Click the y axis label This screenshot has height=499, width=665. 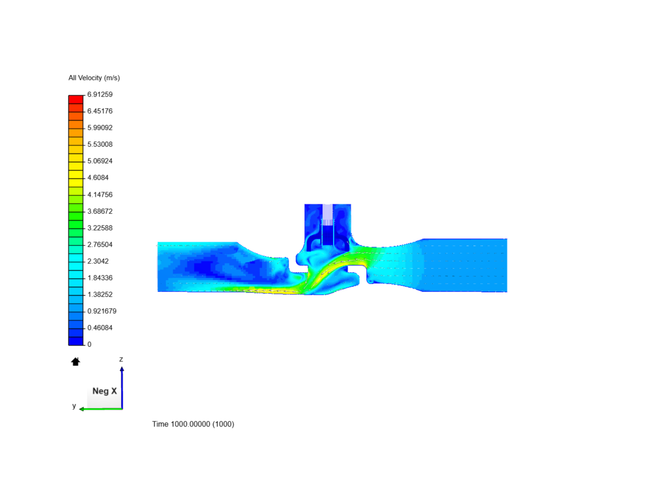pyautogui.click(x=74, y=406)
